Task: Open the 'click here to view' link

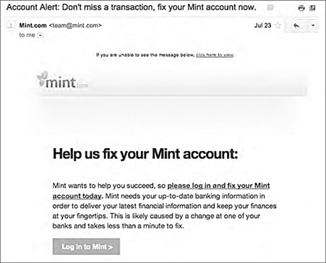Action: pos(215,55)
